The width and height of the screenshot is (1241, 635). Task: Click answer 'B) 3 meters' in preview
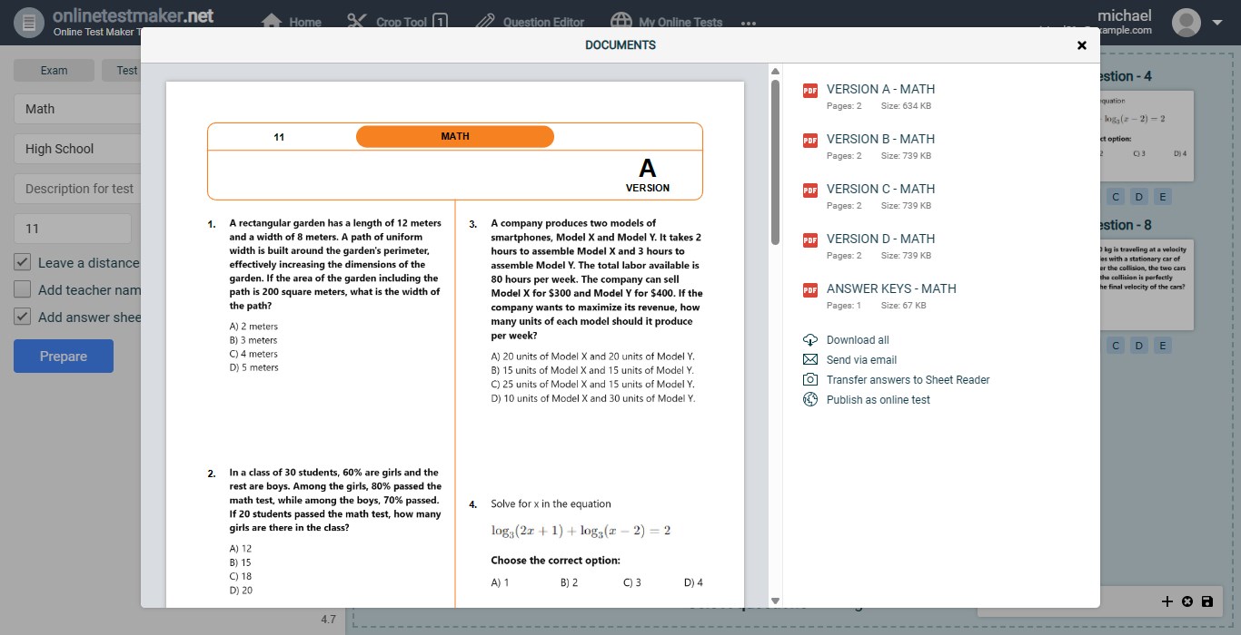point(253,340)
